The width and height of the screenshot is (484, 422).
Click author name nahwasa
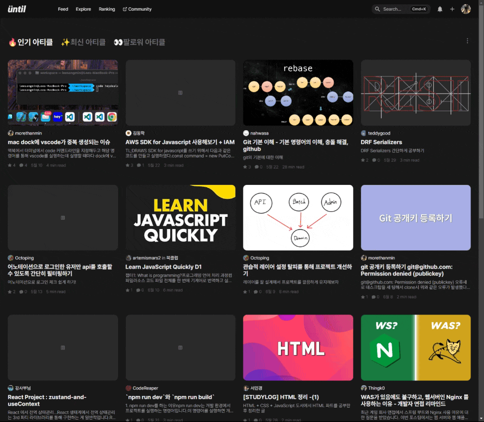click(x=259, y=133)
